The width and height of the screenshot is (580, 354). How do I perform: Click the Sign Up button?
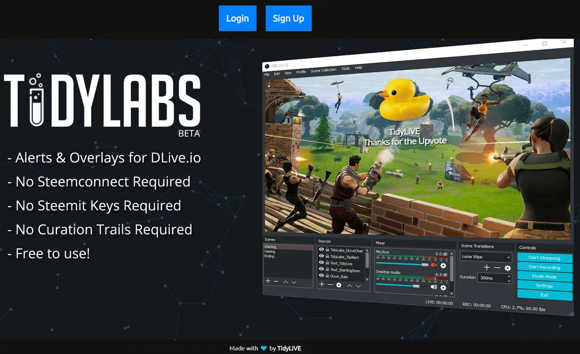click(x=288, y=18)
